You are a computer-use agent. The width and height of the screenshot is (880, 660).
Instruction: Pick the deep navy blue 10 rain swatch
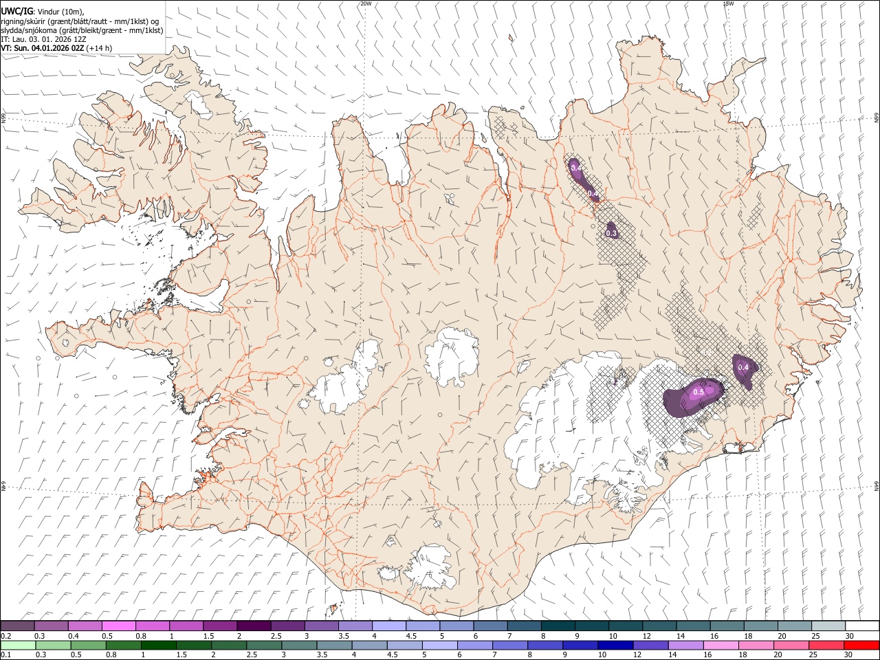(615, 645)
